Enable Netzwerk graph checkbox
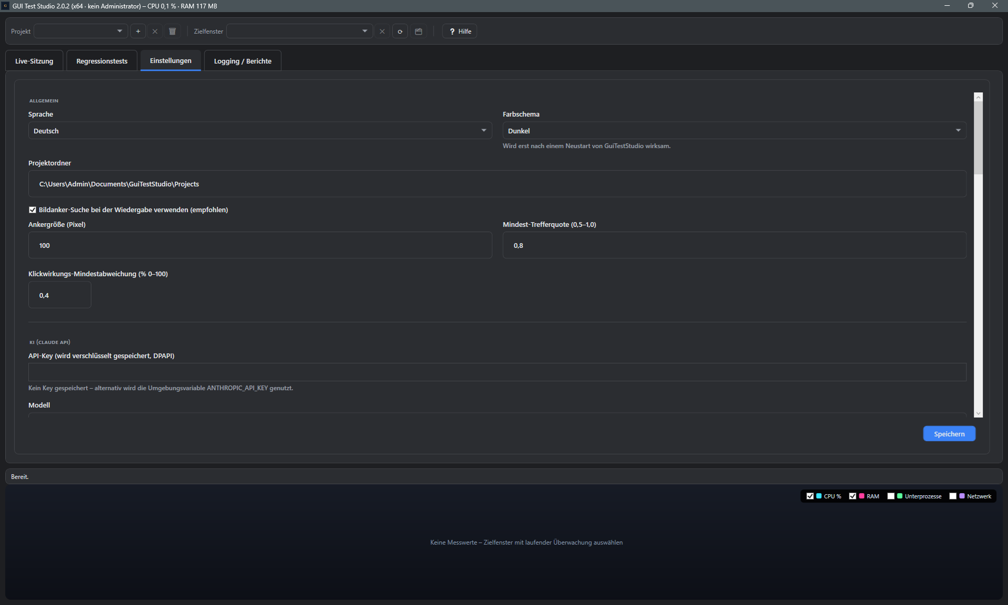The width and height of the screenshot is (1008, 605). [x=953, y=496]
